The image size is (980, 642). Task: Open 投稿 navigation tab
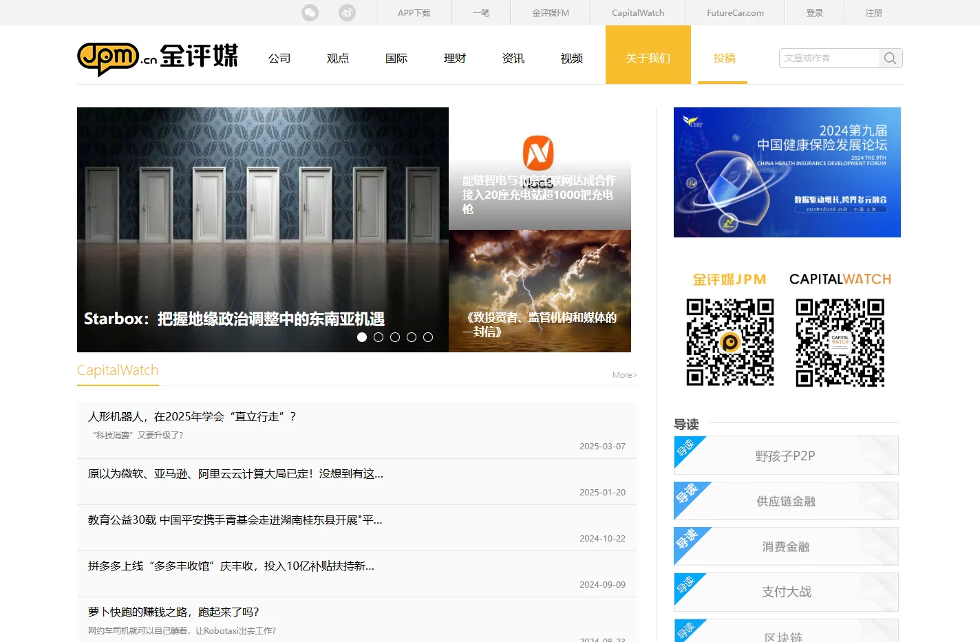pos(724,58)
